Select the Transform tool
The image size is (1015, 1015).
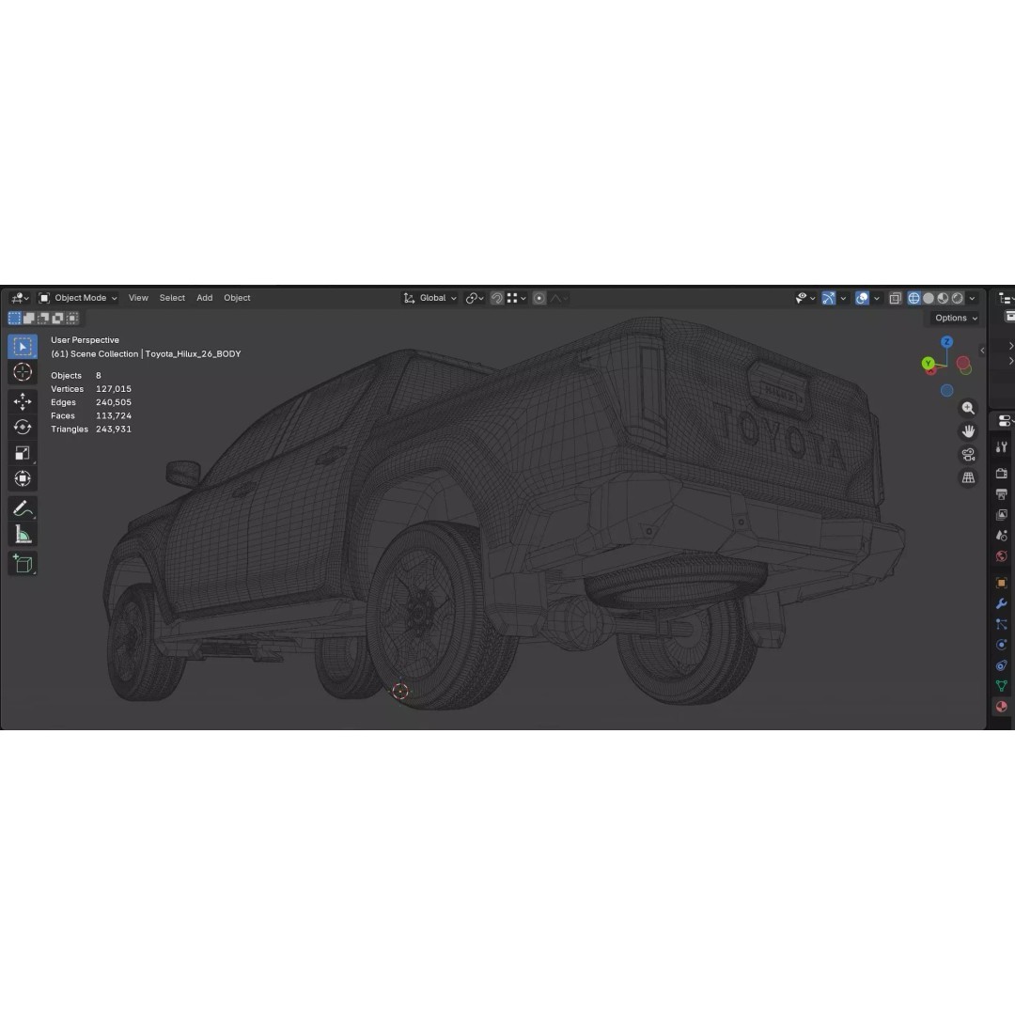pos(23,479)
